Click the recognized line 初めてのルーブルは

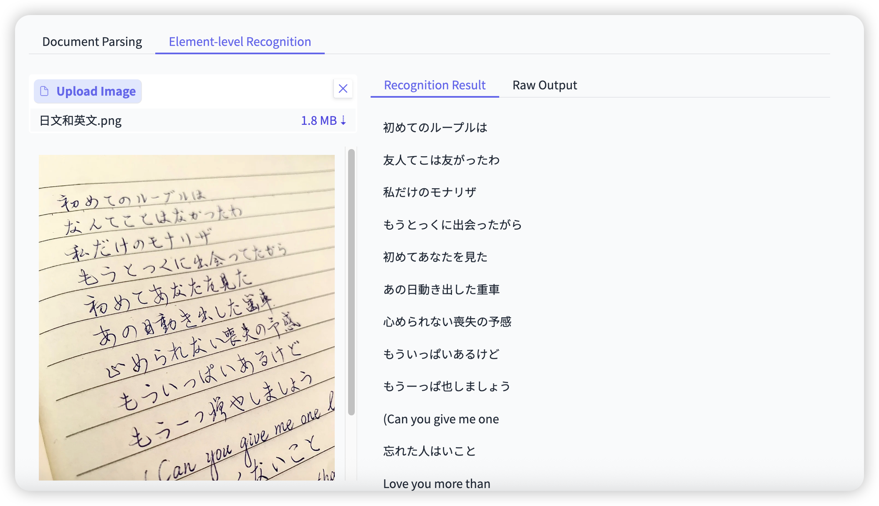pyautogui.click(x=435, y=128)
